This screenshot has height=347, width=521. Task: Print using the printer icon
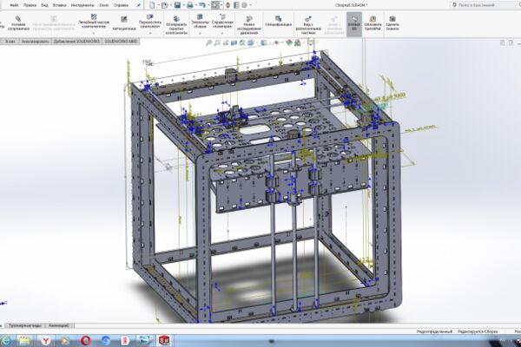coord(189,5)
